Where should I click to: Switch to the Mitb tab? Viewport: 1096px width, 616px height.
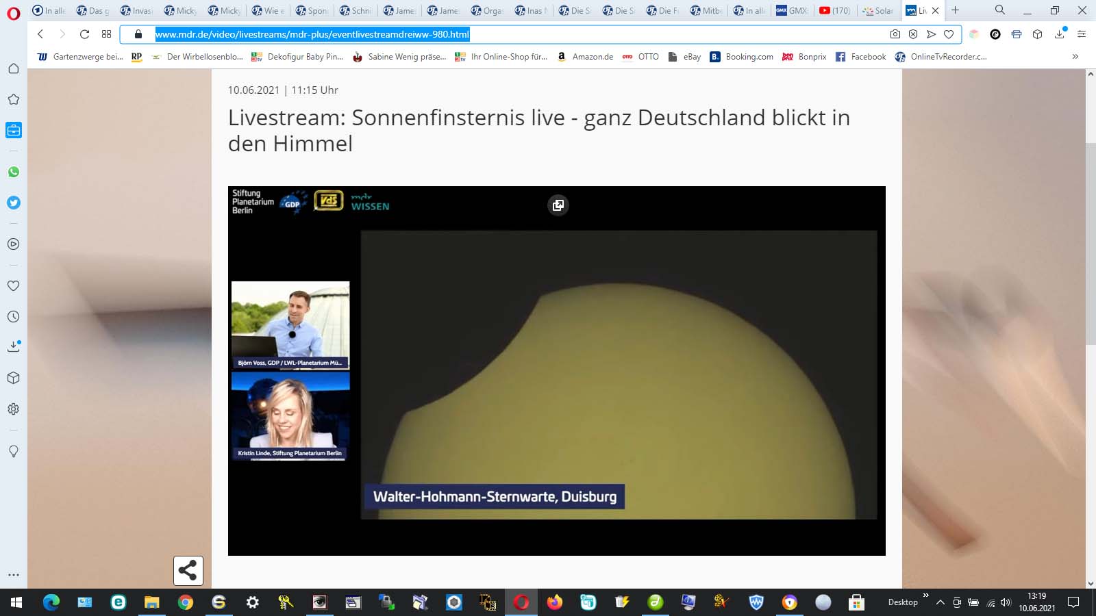706,10
